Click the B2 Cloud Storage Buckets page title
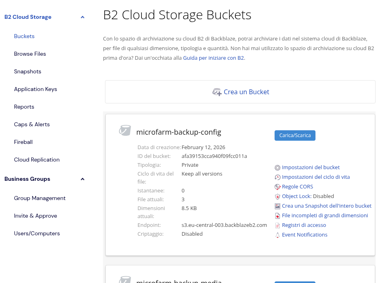This screenshot has height=283, width=378. click(177, 15)
